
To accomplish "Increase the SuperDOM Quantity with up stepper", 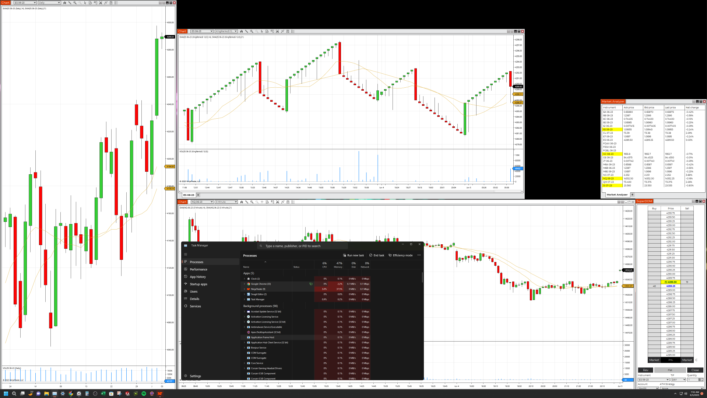I will click(702, 379).
